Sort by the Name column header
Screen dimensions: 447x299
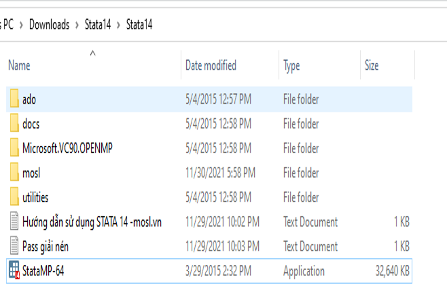[19, 65]
